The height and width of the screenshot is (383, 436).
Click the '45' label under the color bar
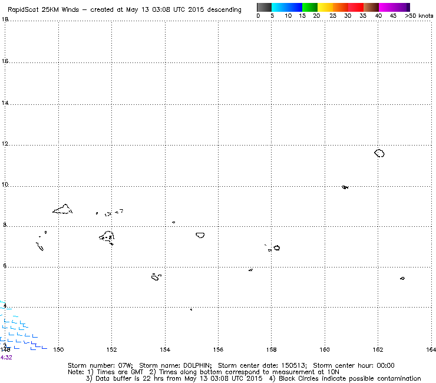pyautogui.click(x=393, y=16)
